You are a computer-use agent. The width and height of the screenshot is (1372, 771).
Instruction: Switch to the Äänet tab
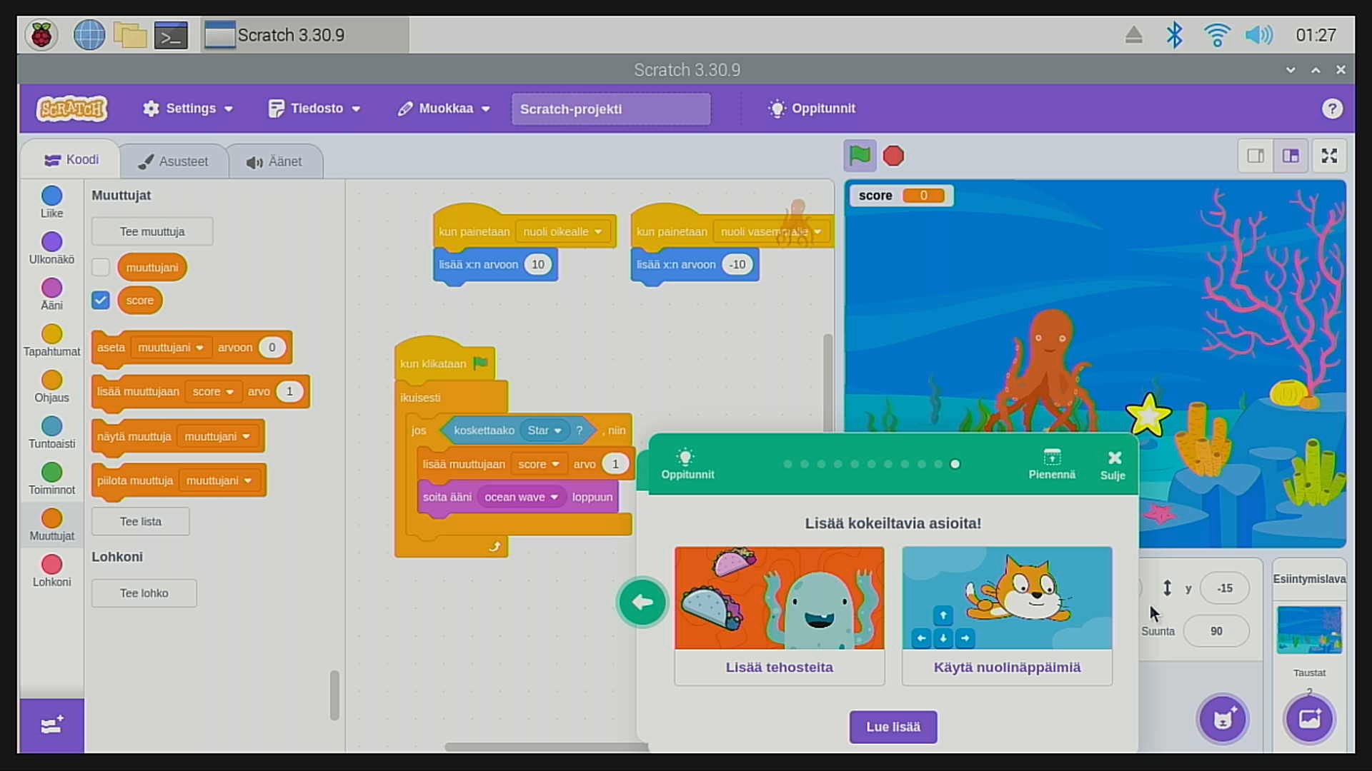(x=274, y=161)
